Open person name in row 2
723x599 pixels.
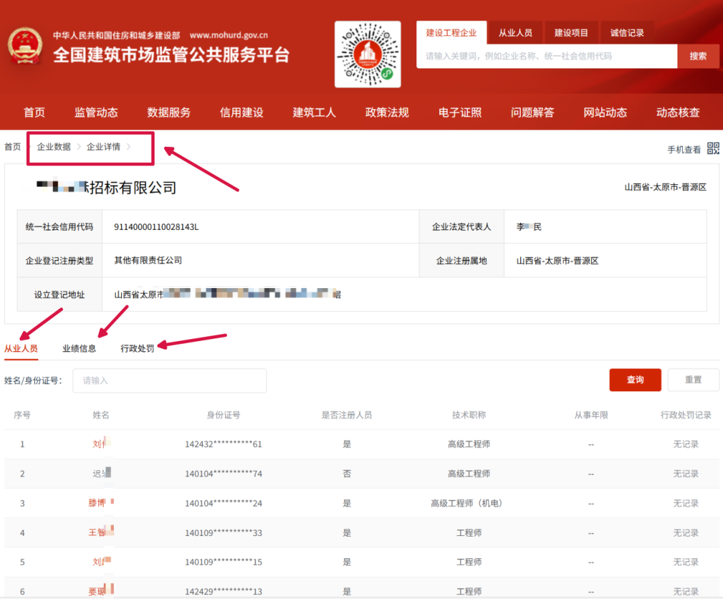pyautogui.click(x=102, y=474)
